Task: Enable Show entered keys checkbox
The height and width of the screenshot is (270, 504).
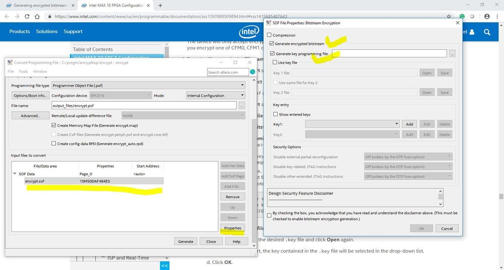Action: coord(275,114)
